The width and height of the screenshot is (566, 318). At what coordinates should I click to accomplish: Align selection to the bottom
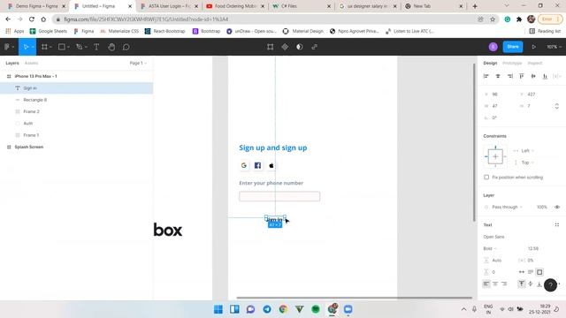(545, 76)
